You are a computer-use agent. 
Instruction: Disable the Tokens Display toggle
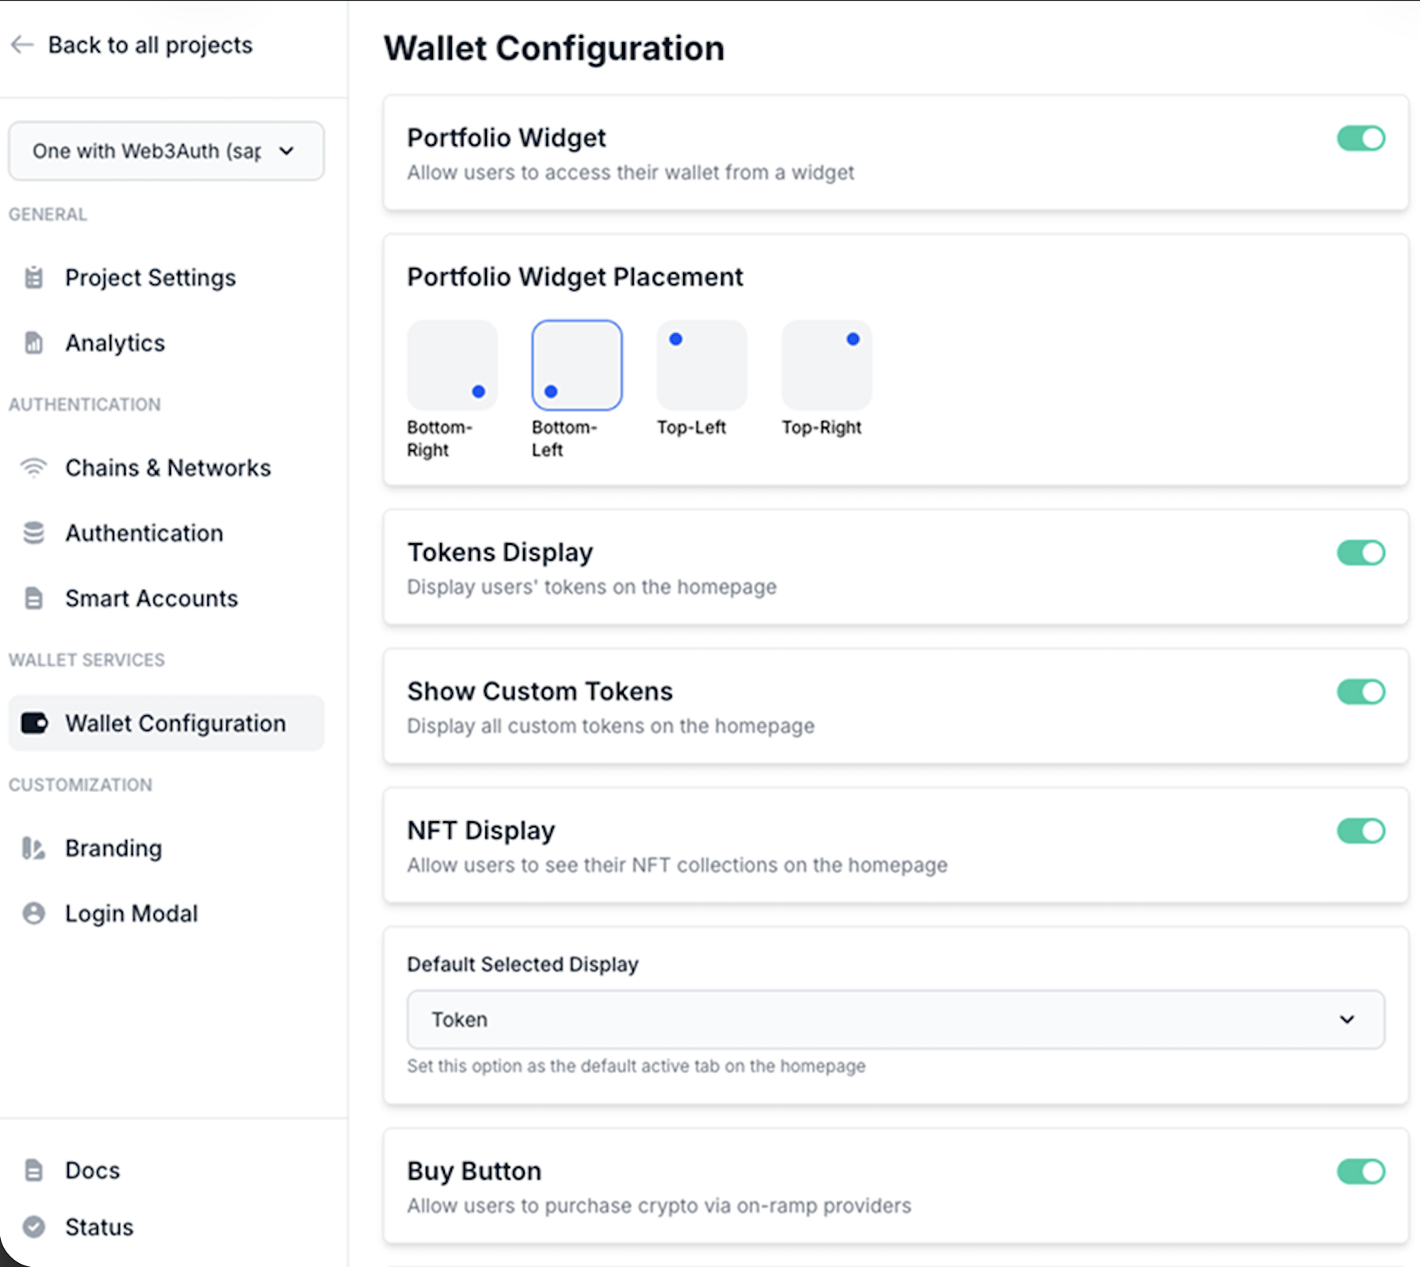[x=1361, y=553]
